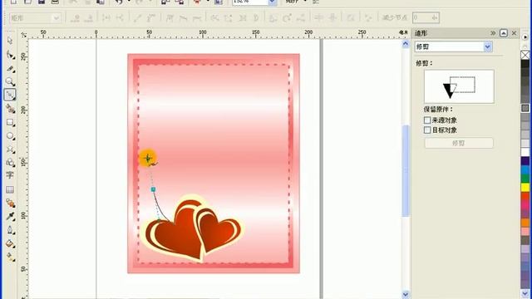The width and height of the screenshot is (532, 299).
Task: Open the 修剪 dropdown in 造形 docker
Action: (x=488, y=47)
